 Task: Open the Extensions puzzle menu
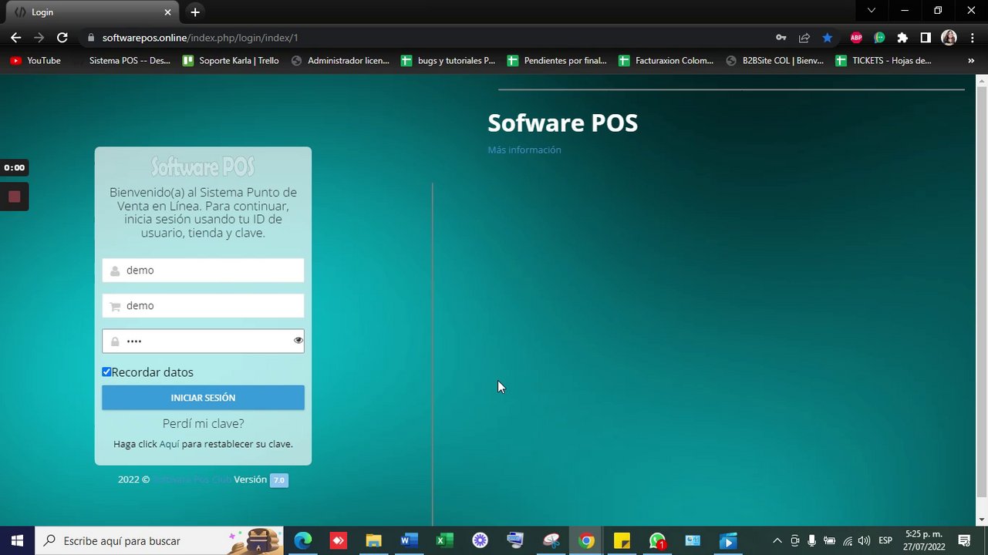pos(902,37)
